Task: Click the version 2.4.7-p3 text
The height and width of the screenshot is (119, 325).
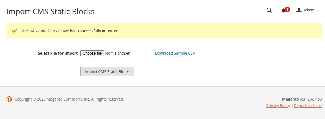Action: pos(311,99)
